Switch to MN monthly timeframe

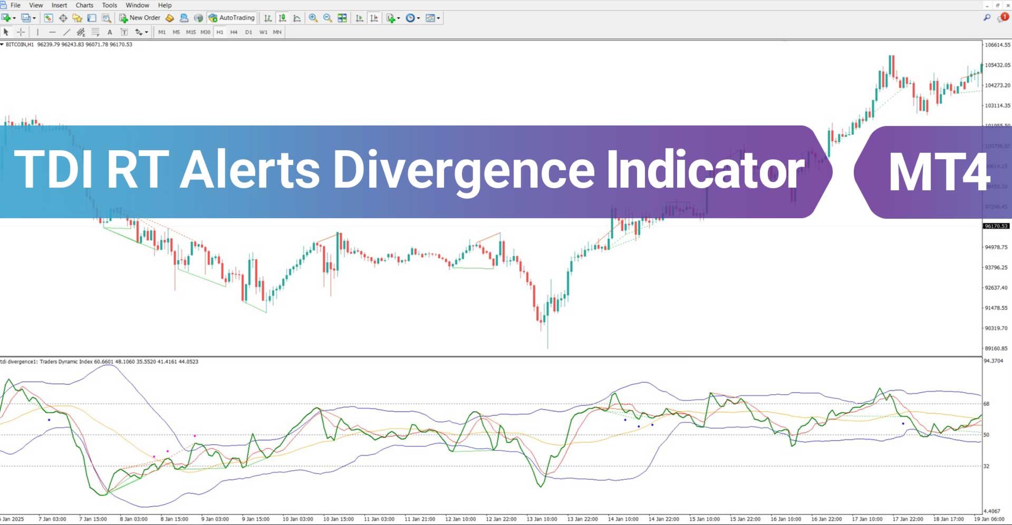[277, 32]
